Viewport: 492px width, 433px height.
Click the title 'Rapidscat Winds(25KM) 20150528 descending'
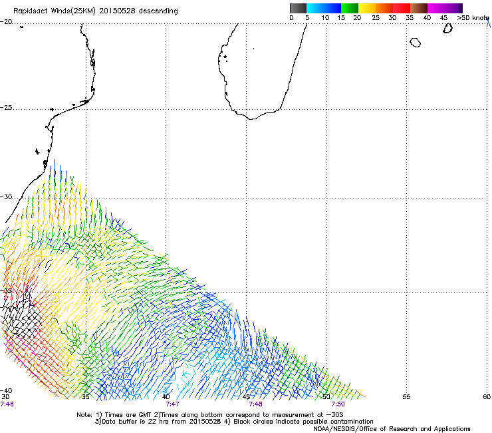95,11
